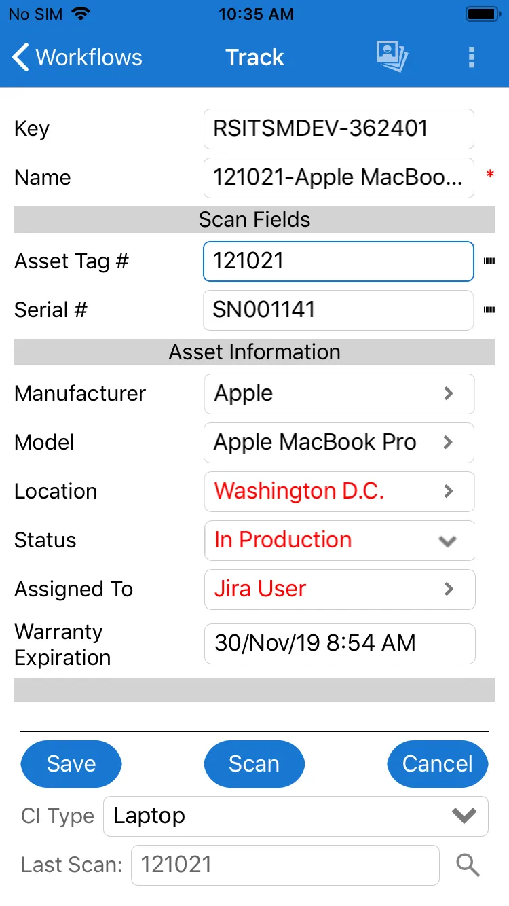Open the Location Washington D.C. picker

(x=339, y=491)
